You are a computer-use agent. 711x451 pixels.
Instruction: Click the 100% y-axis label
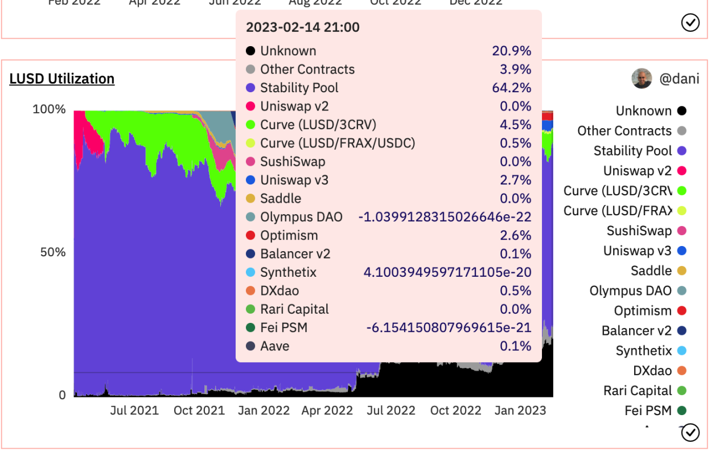click(50, 109)
